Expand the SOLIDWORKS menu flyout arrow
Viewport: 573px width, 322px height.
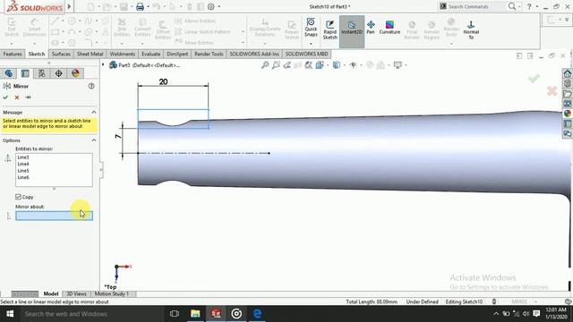[69, 6]
